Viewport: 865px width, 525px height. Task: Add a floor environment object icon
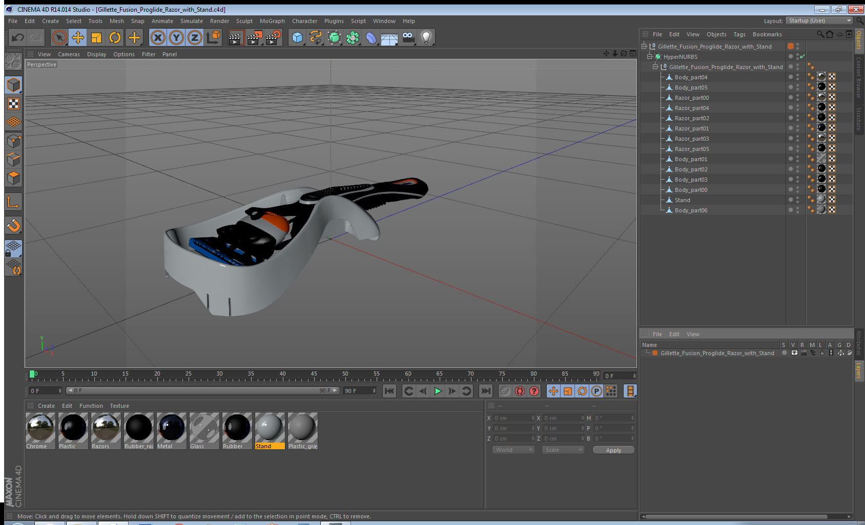[389, 37]
